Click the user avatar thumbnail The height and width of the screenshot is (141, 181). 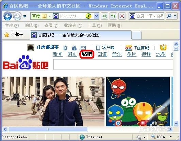pyautogui.click(x=31, y=47)
